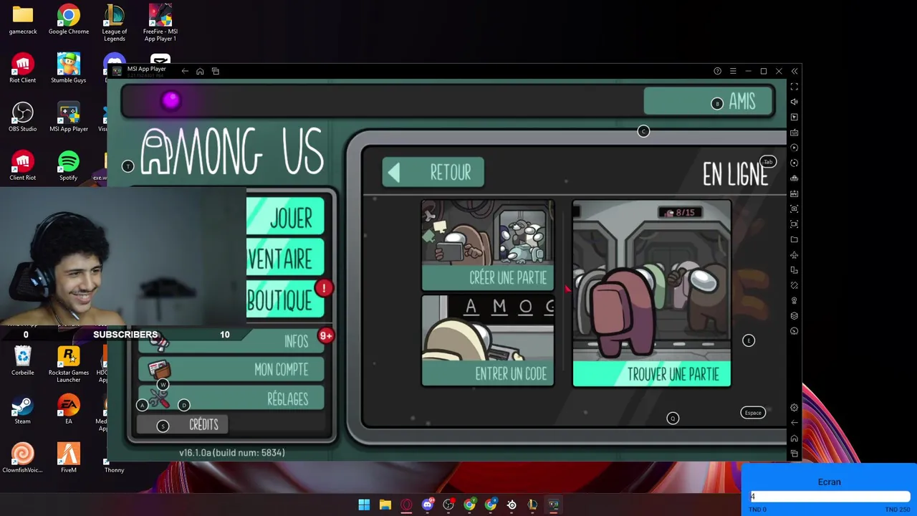
Task: Select CRÉER UNE PARTIE card
Action: 488,246
